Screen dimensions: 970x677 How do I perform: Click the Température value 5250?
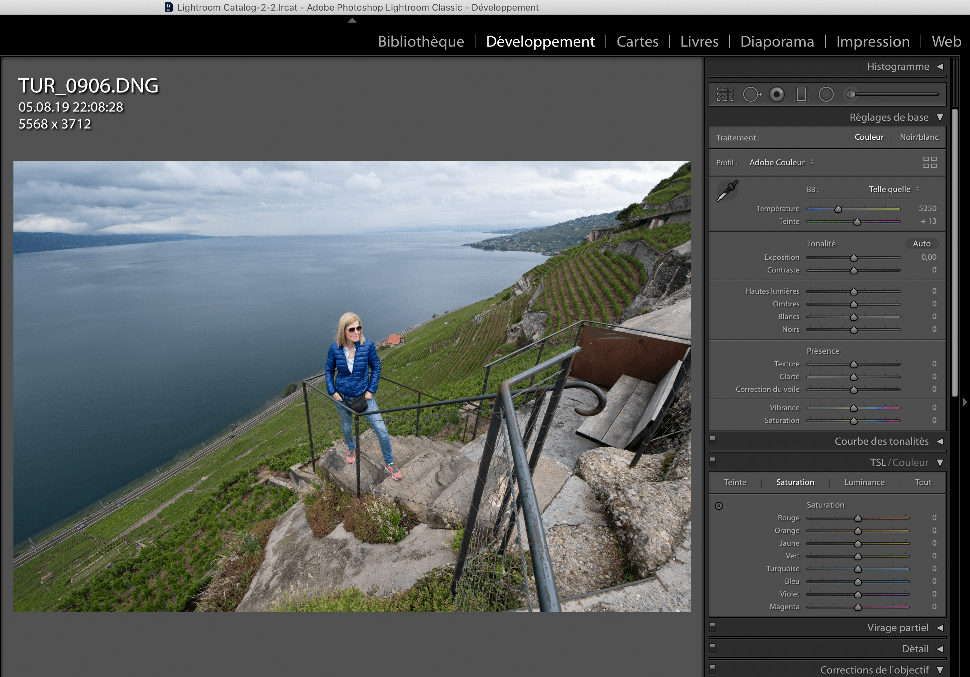click(927, 209)
